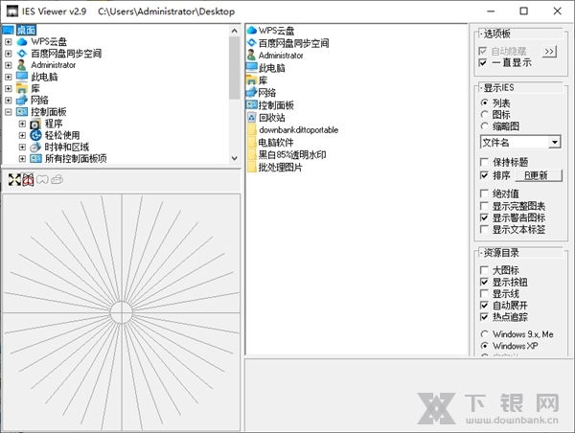Toggle the 热点追踪 checkbox
Screen dimensions: 575x433
pyautogui.click(x=484, y=317)
